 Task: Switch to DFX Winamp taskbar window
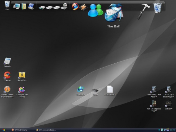(x=19, y=130)
